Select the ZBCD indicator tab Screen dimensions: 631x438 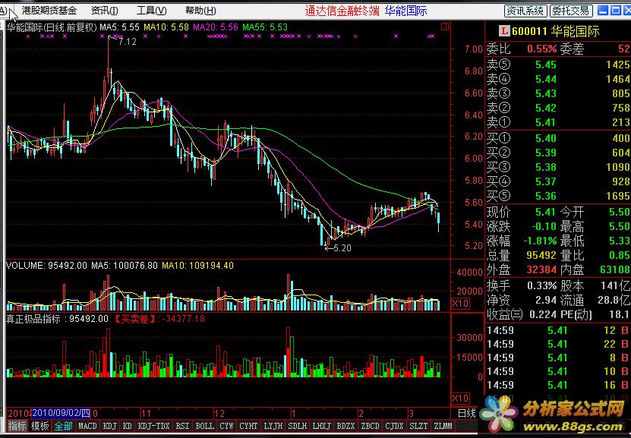tap(370, 426)
